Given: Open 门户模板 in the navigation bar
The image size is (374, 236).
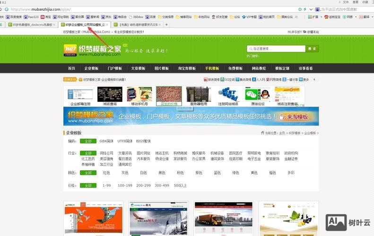Looking at the screenshot, I should coord(115,68).
